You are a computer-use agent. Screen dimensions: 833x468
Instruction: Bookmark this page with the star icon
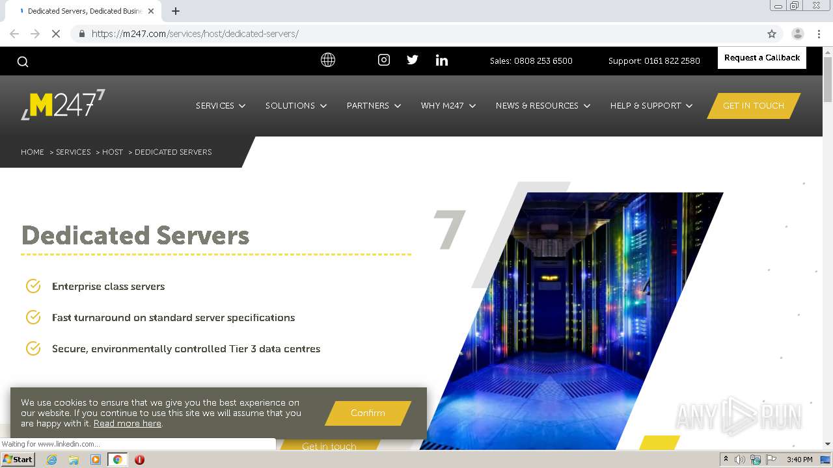pyautogui.click(x=772, y=34)
